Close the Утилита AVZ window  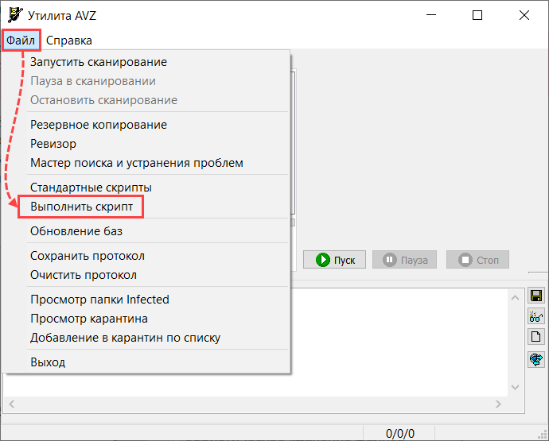point(524,15)
